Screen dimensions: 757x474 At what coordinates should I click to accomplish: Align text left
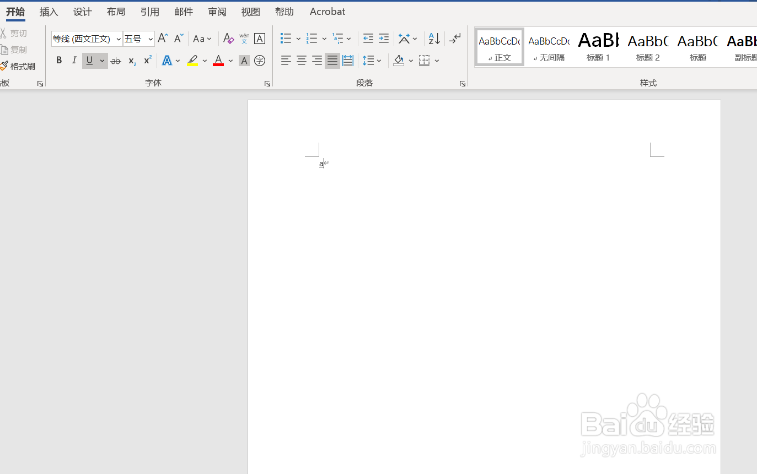(286, 61)
